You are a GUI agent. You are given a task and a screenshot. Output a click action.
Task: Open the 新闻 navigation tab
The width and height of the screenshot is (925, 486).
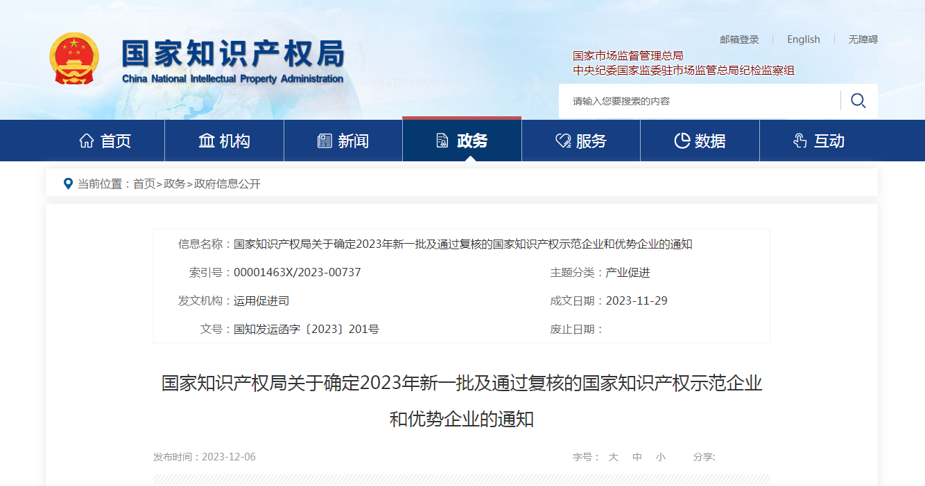tap(343, 141)
